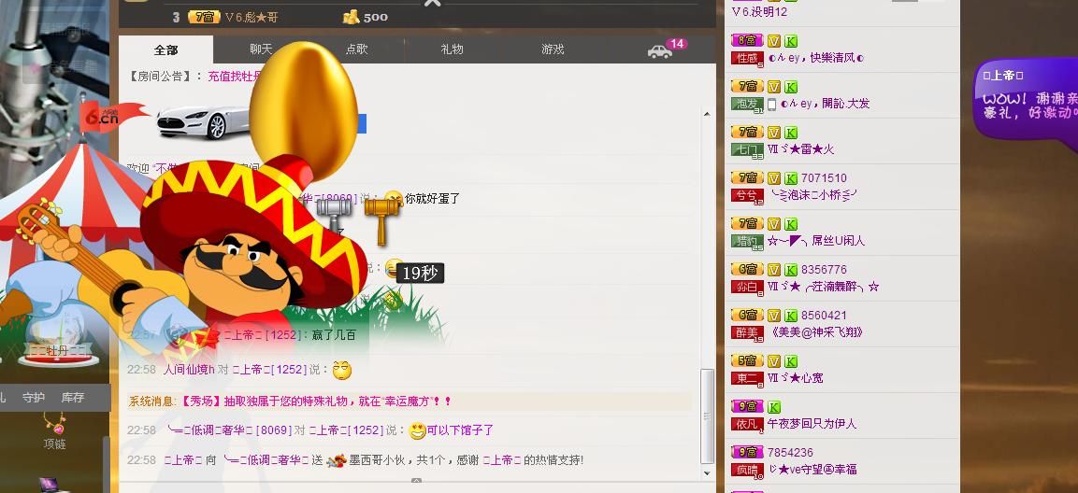Select the user row with ID 8356776
Viewport: 1078px width, 493px height.
(842, 278)
